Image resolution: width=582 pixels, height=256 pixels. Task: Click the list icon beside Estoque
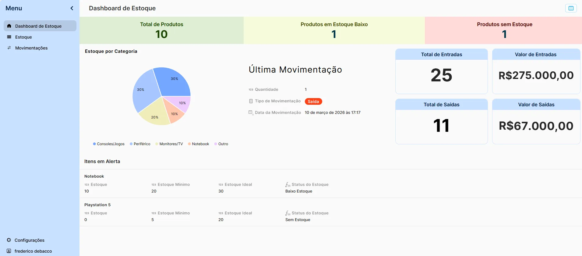click(9, 37)
